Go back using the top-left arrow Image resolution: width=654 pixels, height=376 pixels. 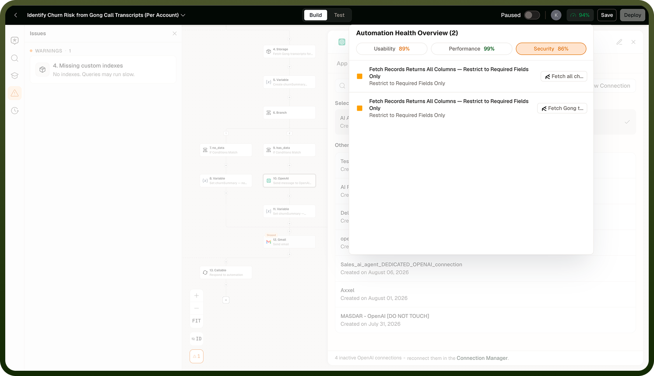pyautogui.click(x=16, y=15)
